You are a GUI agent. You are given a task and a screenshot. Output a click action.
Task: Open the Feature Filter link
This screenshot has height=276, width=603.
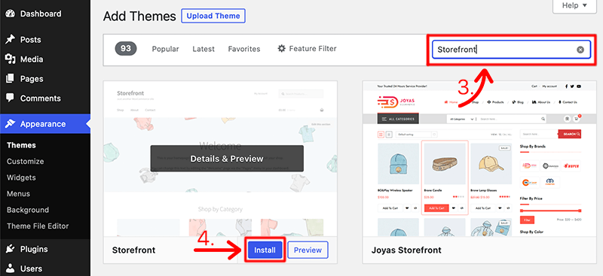click(x=307, y=48)
